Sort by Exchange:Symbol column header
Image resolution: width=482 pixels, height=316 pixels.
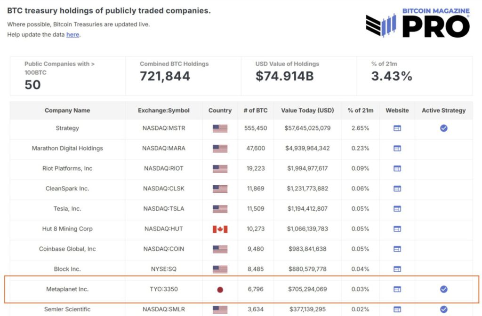click(163, 111)
